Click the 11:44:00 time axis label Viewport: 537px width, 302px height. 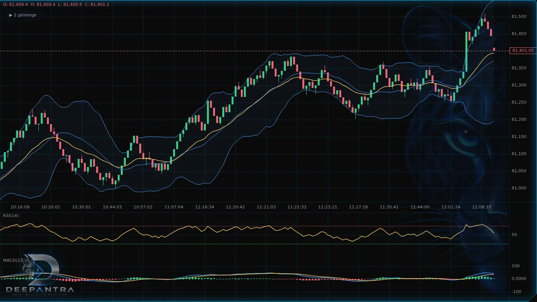[x=420, y=207]
